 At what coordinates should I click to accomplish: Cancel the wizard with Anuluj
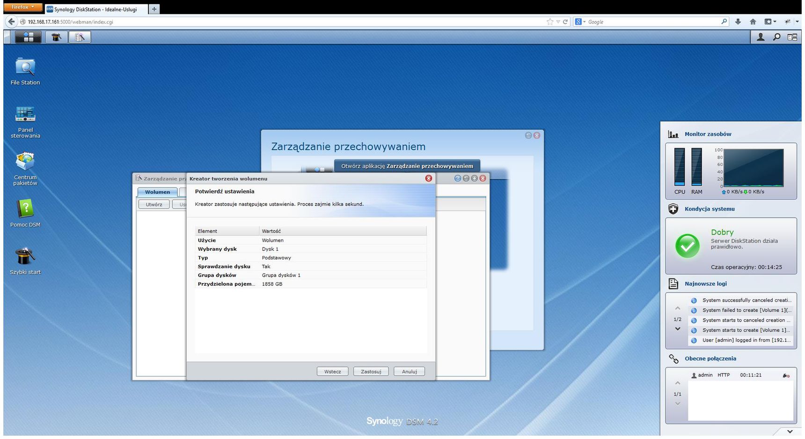coord(409,372)
